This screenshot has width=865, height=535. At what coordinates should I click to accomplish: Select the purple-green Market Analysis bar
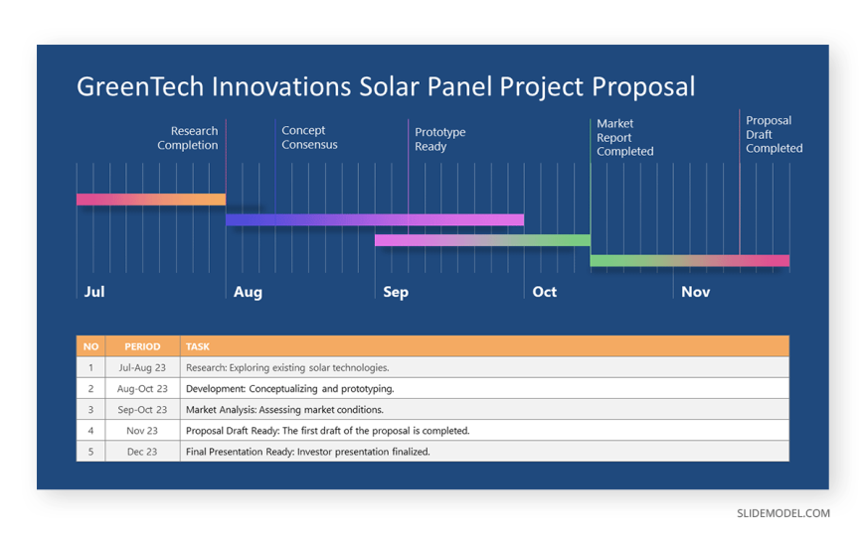tap(482, 240)
